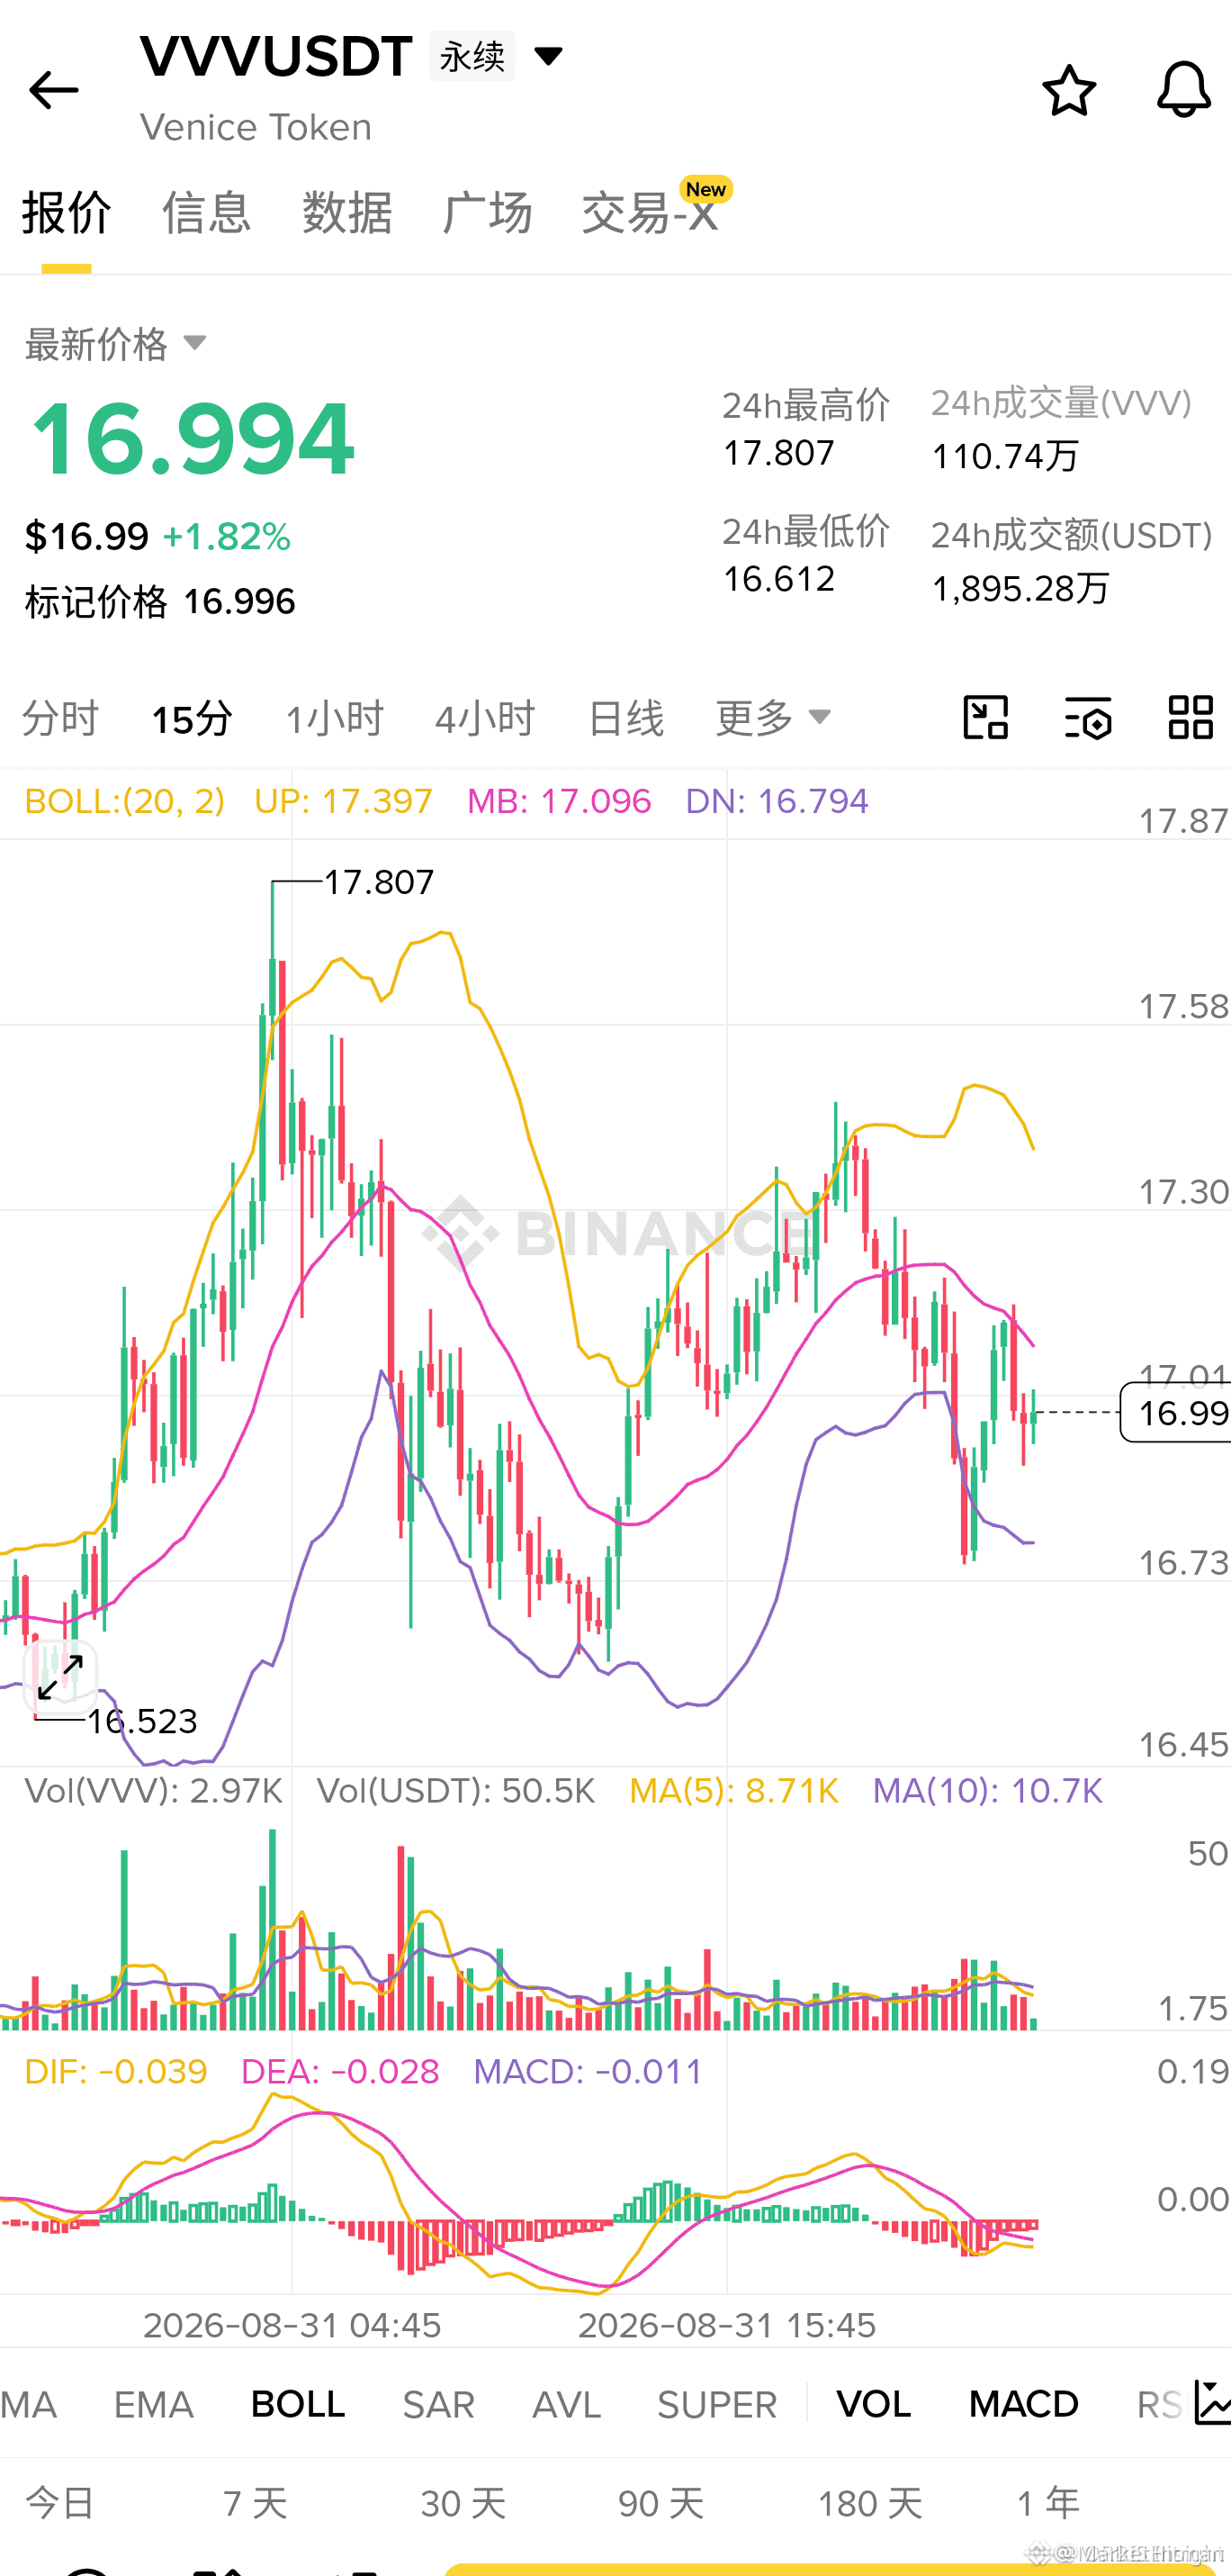The height and width of the screenshot is (2576, 1231).
Task: Tap the VVVUSDT pair title
Action: [275, 56]
